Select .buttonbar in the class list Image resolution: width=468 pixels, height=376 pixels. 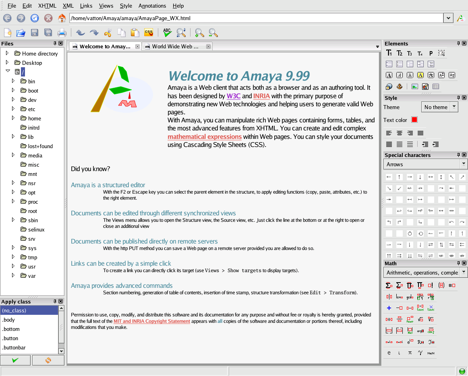(x=29, y=347)
